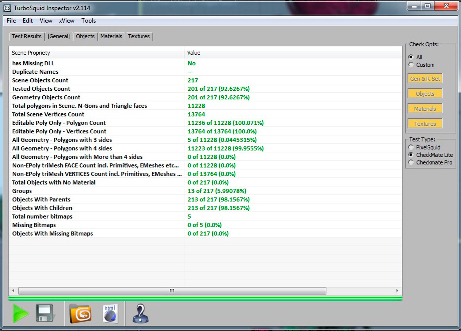This screenshot has height=331, width=461.
Task: Choose PixelSquid test type
Action: pos(425,147)
